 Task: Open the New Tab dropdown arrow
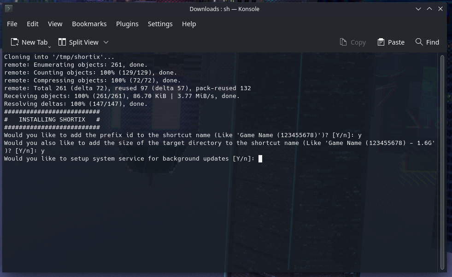click(x=49, y=46)
